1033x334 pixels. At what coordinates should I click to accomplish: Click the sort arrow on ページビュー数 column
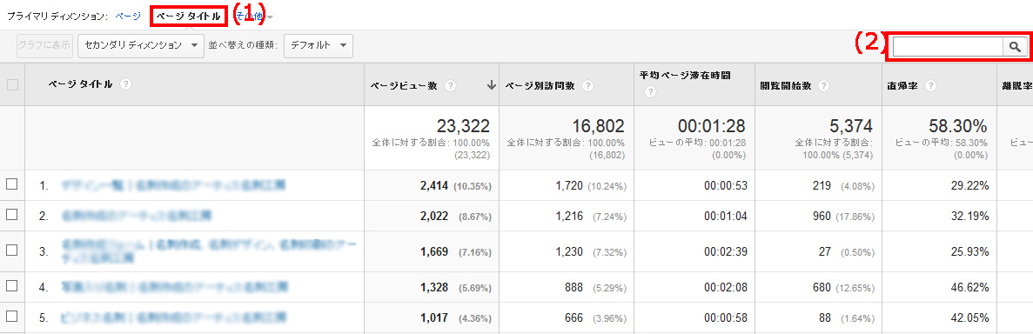[491, 85]
